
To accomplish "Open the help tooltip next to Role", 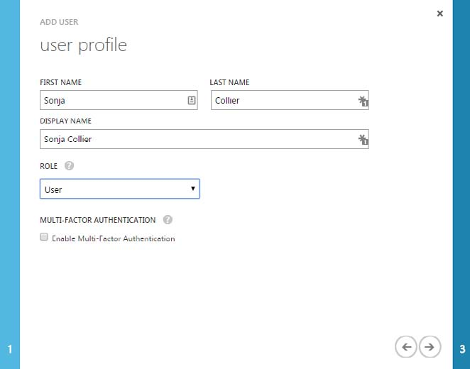I will point(69,165).
